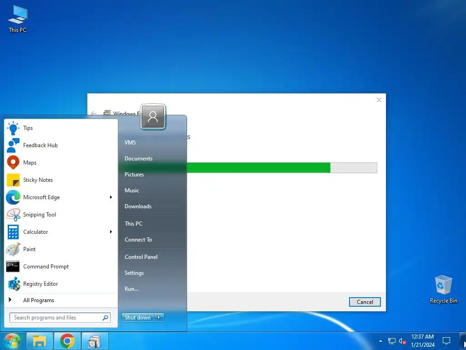
Task: Launch Microsoft Edge icon
Action: 13,197
